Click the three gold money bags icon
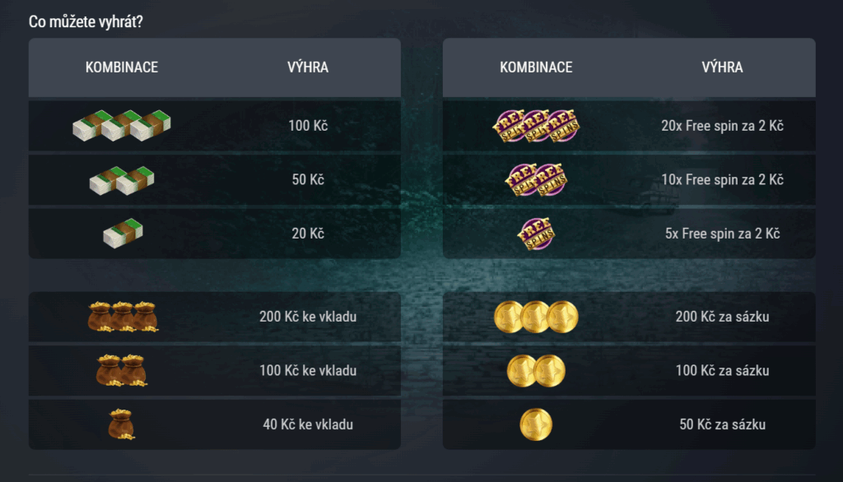This screenshot has width=843, height=482. point(123,317)
